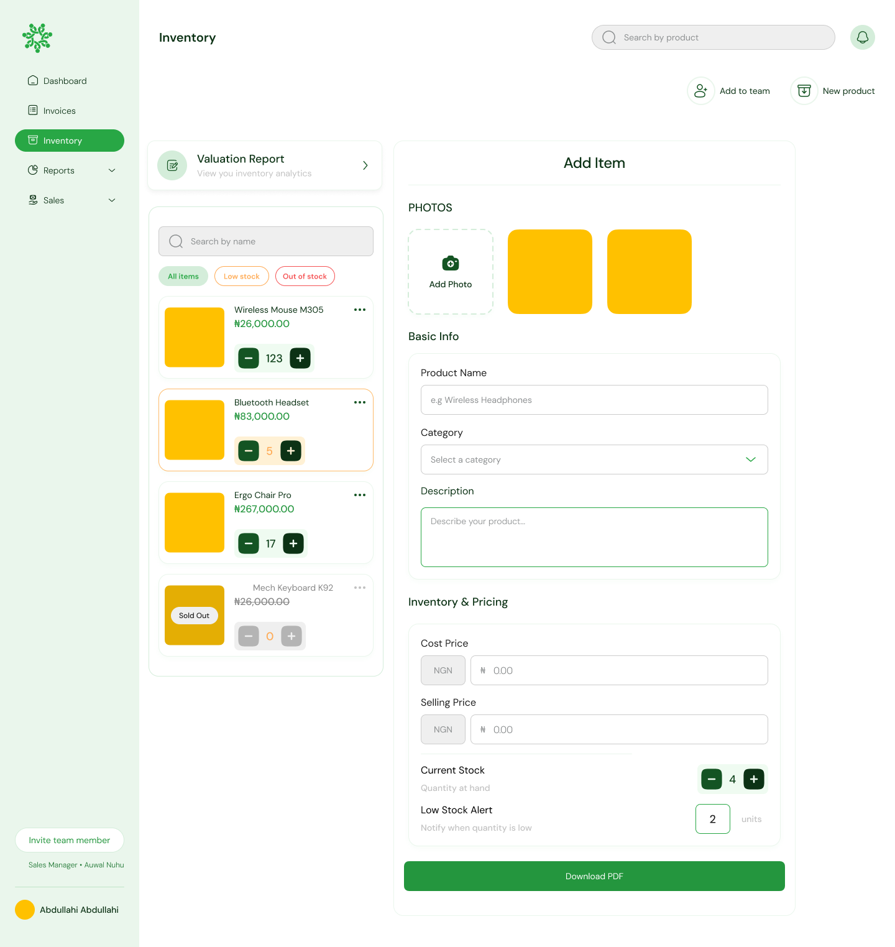Click the New product box icon
The image size is (895, 947).
click(804, 91)
